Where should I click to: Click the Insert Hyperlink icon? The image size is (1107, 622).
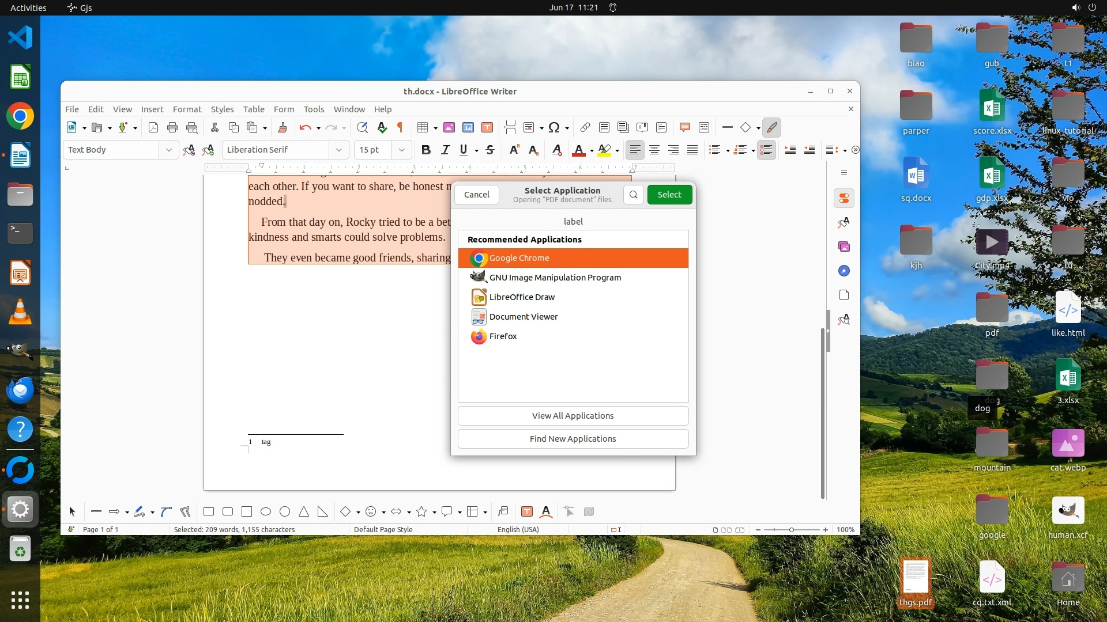585,127
